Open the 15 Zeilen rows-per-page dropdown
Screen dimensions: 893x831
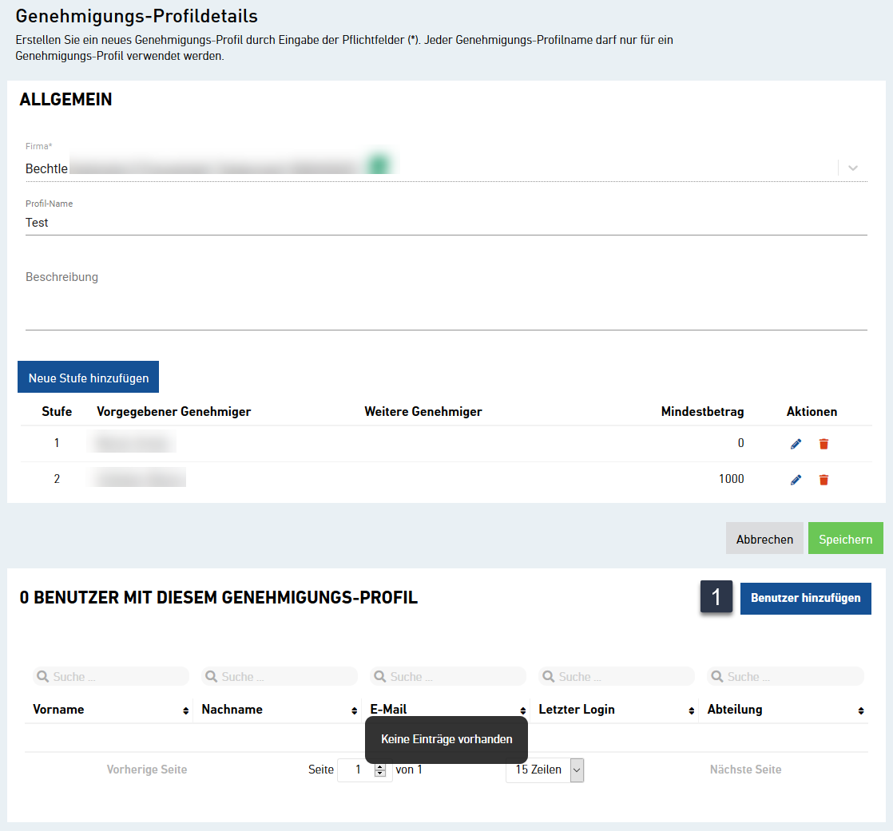coord(576,770)
